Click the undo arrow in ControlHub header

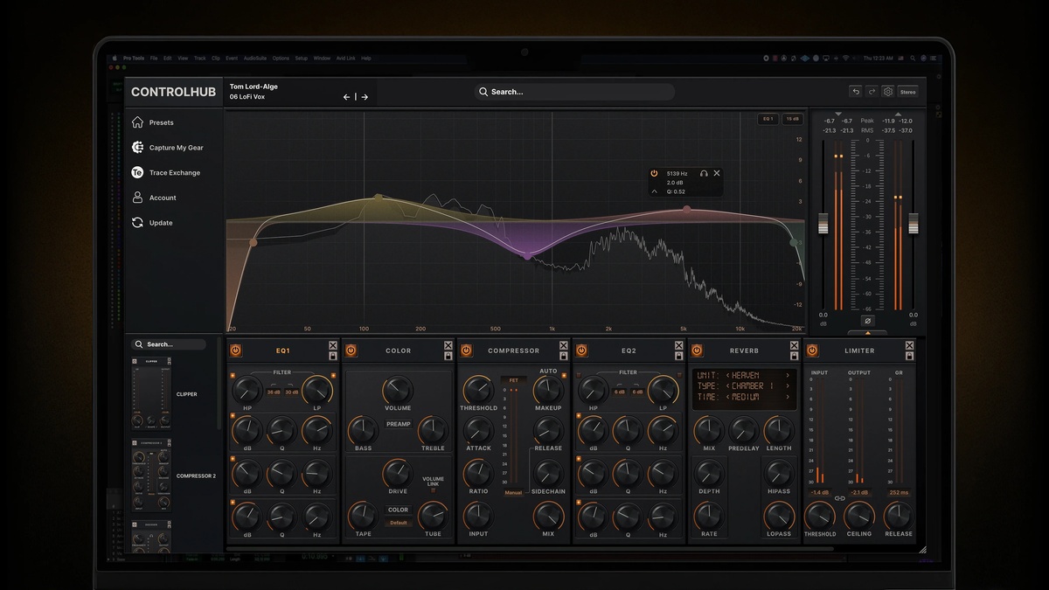click(x=856, y=92)
